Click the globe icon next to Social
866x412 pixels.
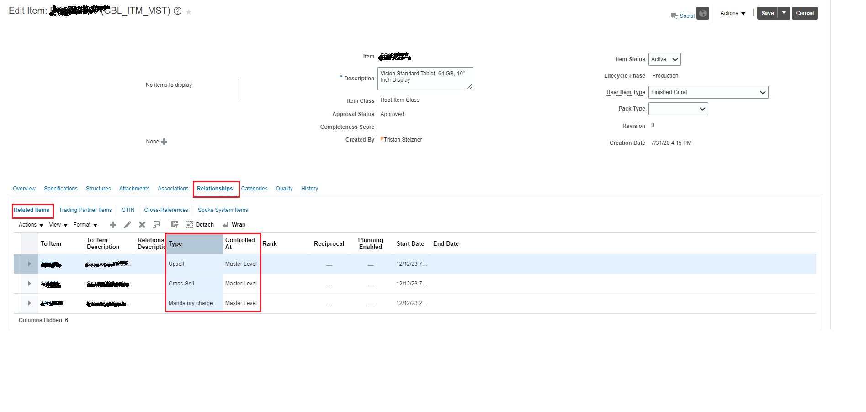pyautogui.click(x=703, y=13)
